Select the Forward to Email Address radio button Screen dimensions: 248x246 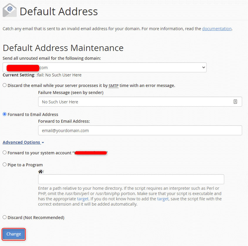pos(4,114)
